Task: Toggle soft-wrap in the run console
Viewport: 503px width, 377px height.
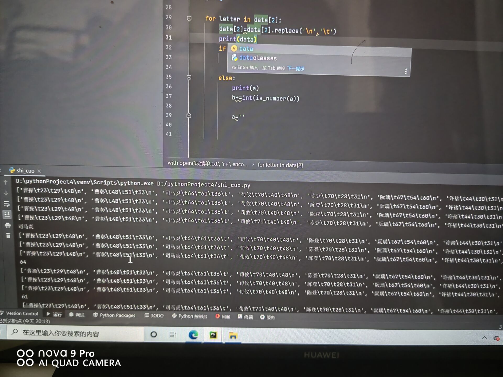Action: (7, 204)
